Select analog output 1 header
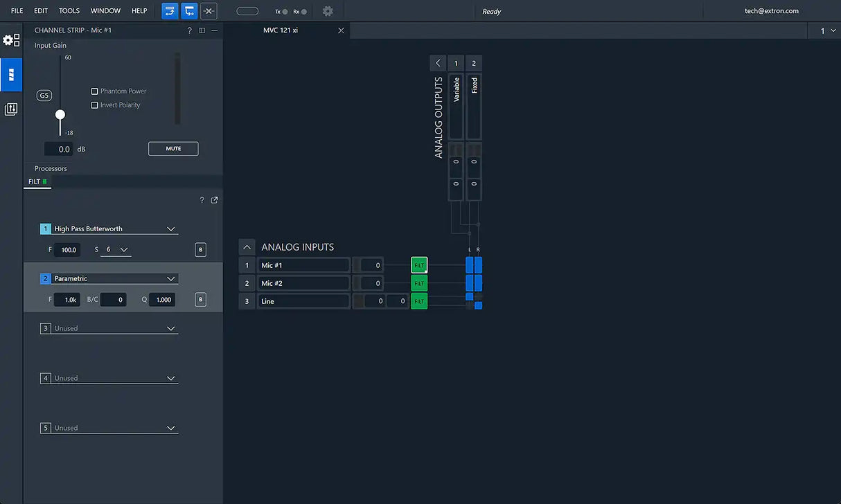Screen dimensions: 841x504 456,63
